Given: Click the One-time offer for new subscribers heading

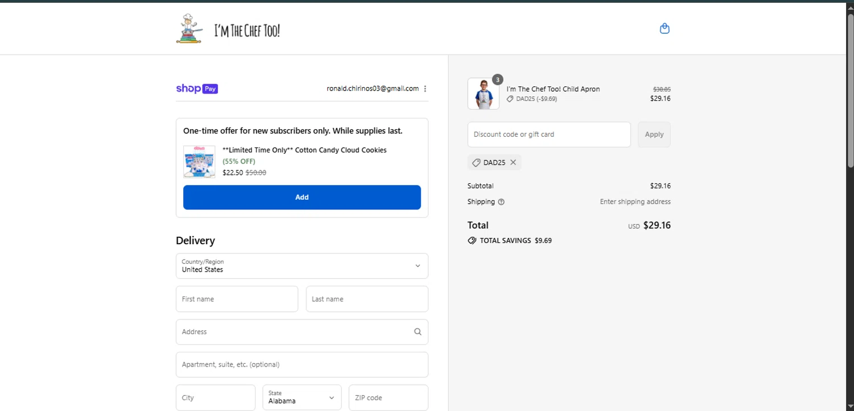Looking at the screenshot, I should coord(293,131).
